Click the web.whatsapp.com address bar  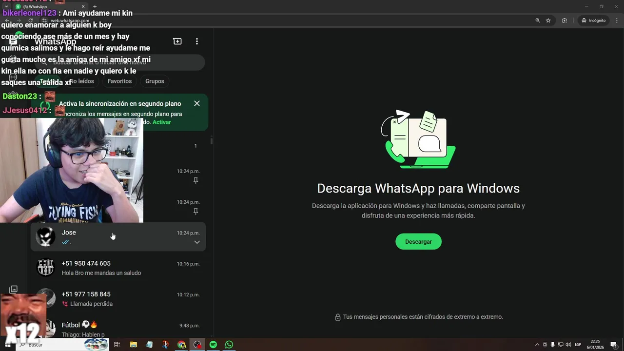tap(288, 20)
